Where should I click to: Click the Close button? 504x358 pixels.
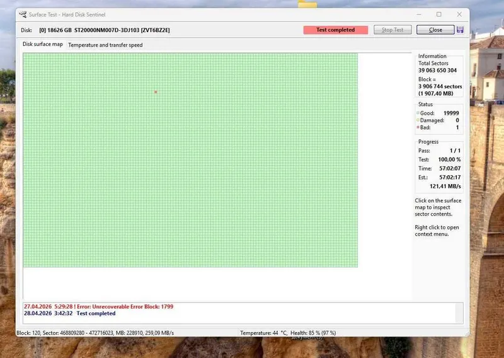pos(435,30)
